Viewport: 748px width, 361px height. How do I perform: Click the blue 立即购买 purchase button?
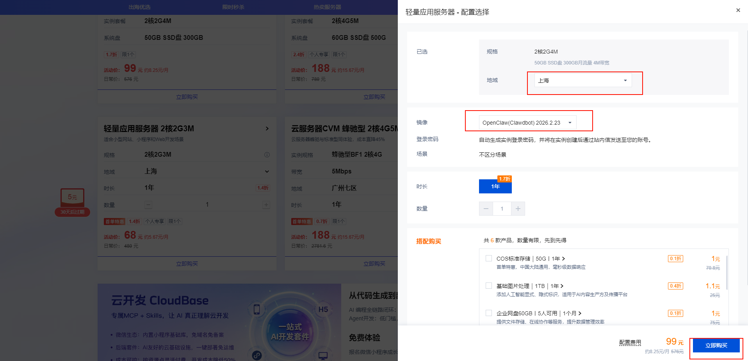pyautogui.click(x=716, y=345)
